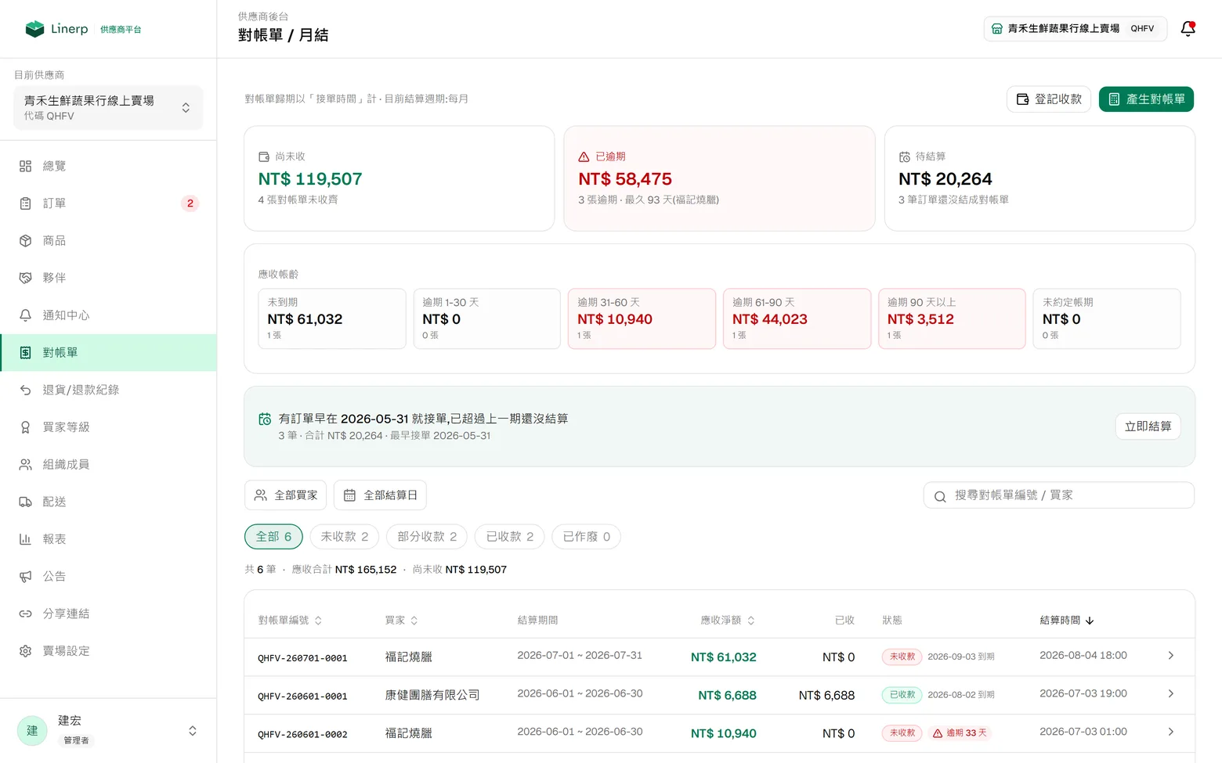Click the 產生對帳單 button
The width and height of the screenshot is (1222, 763).
(1146, 99)
